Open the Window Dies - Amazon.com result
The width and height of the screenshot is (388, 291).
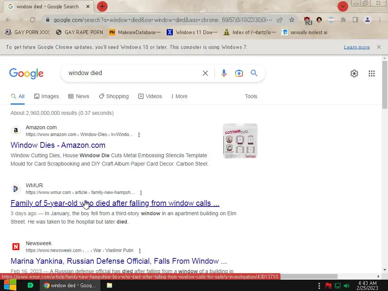[58, 145]
